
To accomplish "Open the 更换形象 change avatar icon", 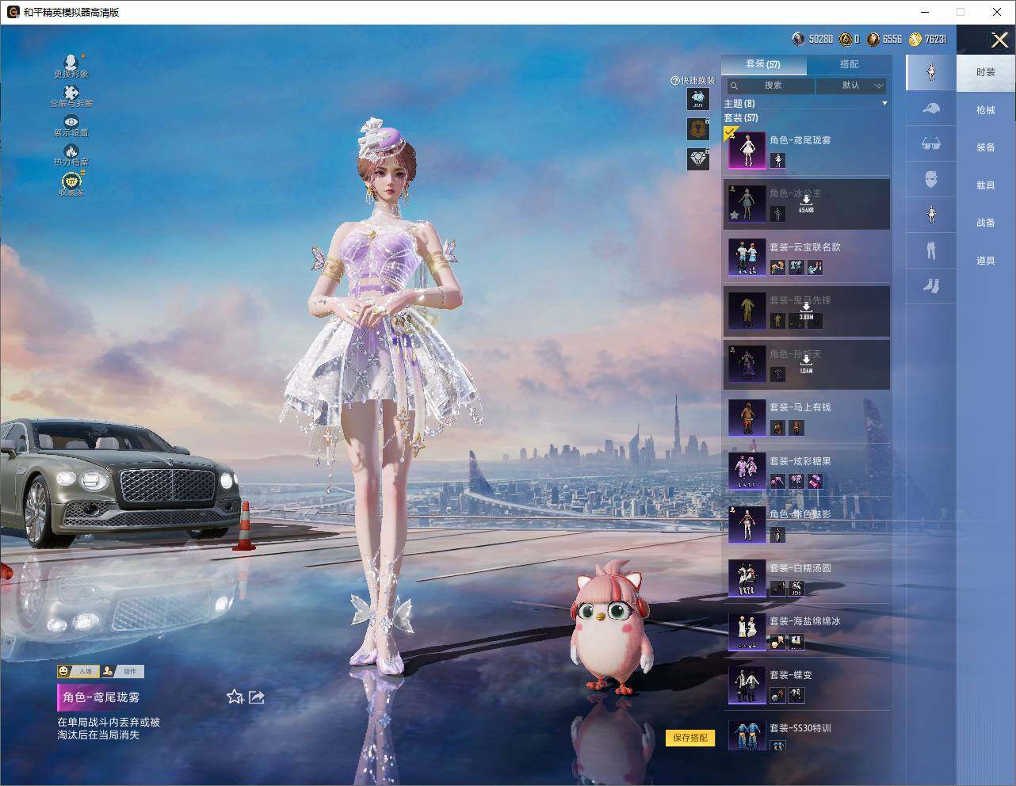I will (71, 62).
